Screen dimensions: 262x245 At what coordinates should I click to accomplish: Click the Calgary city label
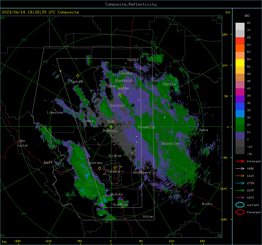(114, 171)
